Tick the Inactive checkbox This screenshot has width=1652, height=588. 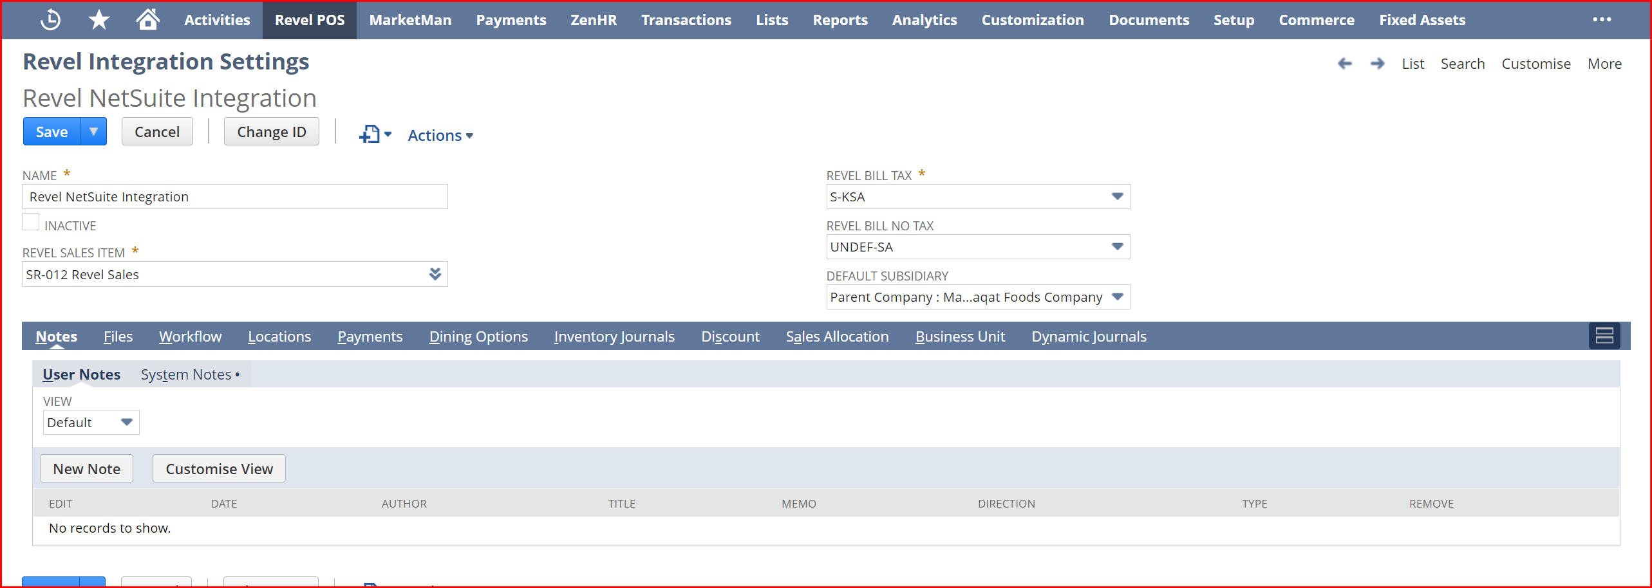click(31, 222)
